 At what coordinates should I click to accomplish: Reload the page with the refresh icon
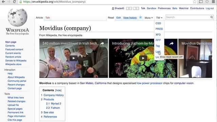click(14, 2)
